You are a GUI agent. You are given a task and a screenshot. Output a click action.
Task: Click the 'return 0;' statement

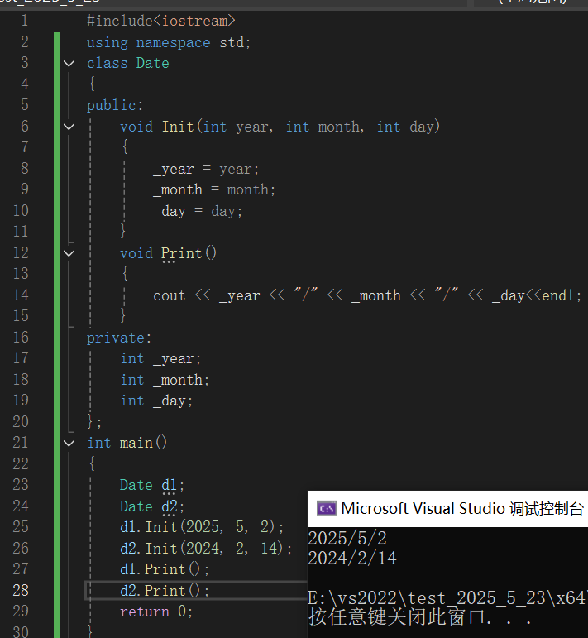(x=156, y=612)
